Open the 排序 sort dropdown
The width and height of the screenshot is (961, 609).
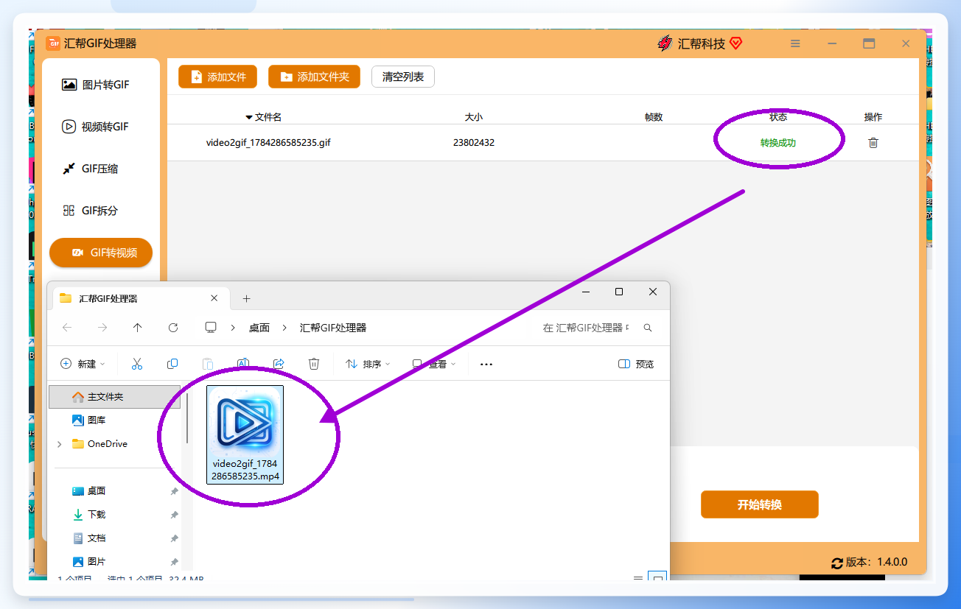click(x=368, y=364)
